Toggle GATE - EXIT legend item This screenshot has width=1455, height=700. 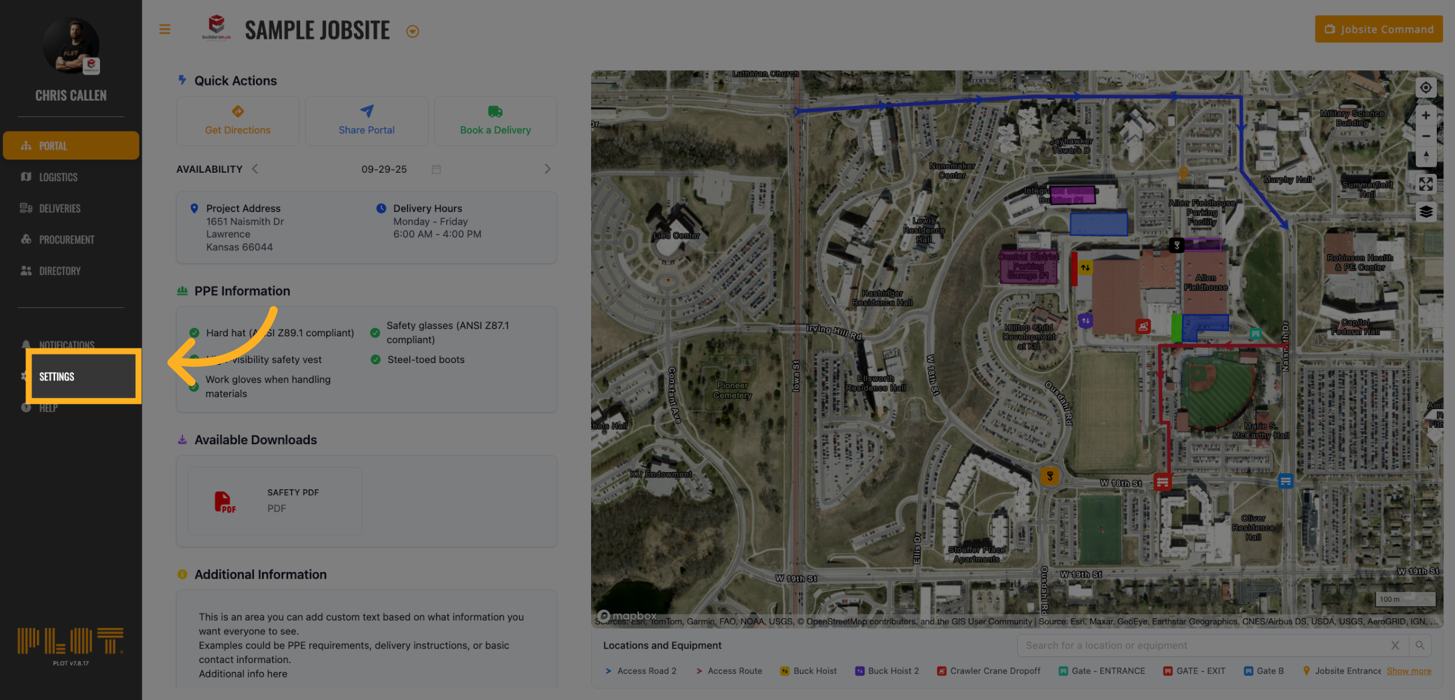pos(1194,671)
